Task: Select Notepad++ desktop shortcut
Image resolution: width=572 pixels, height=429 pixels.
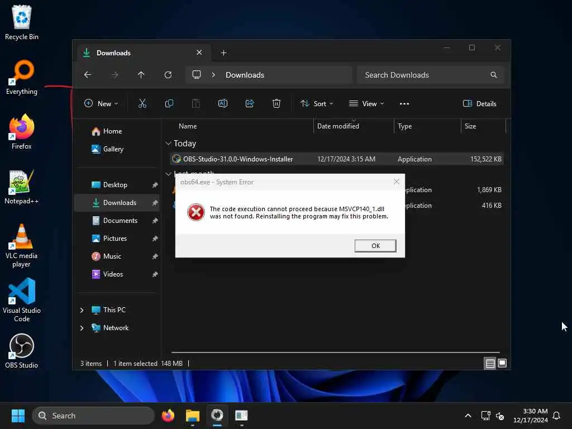Action: (22, 187)
